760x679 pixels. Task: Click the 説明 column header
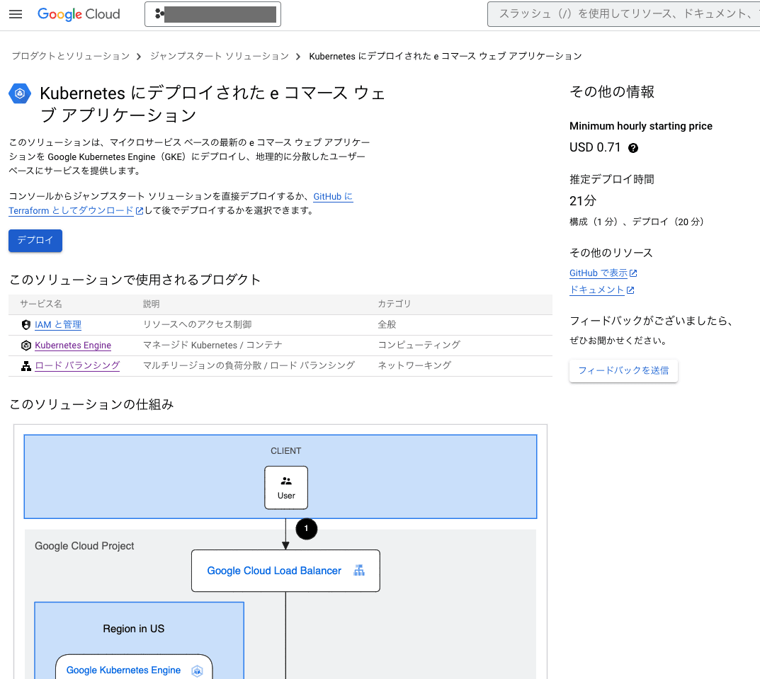pyautogui.click(x=152, y=304)
